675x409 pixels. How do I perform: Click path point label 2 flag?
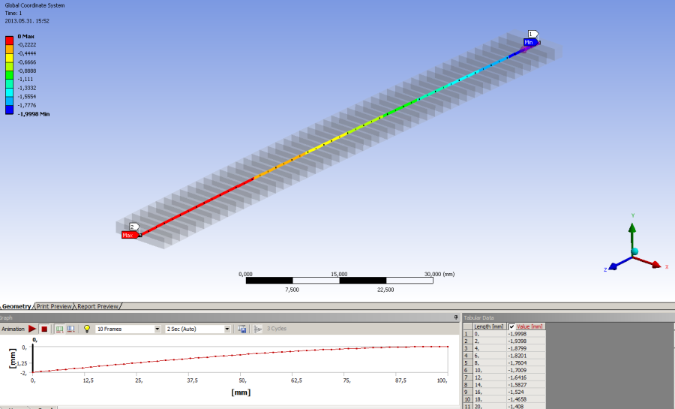134,227
